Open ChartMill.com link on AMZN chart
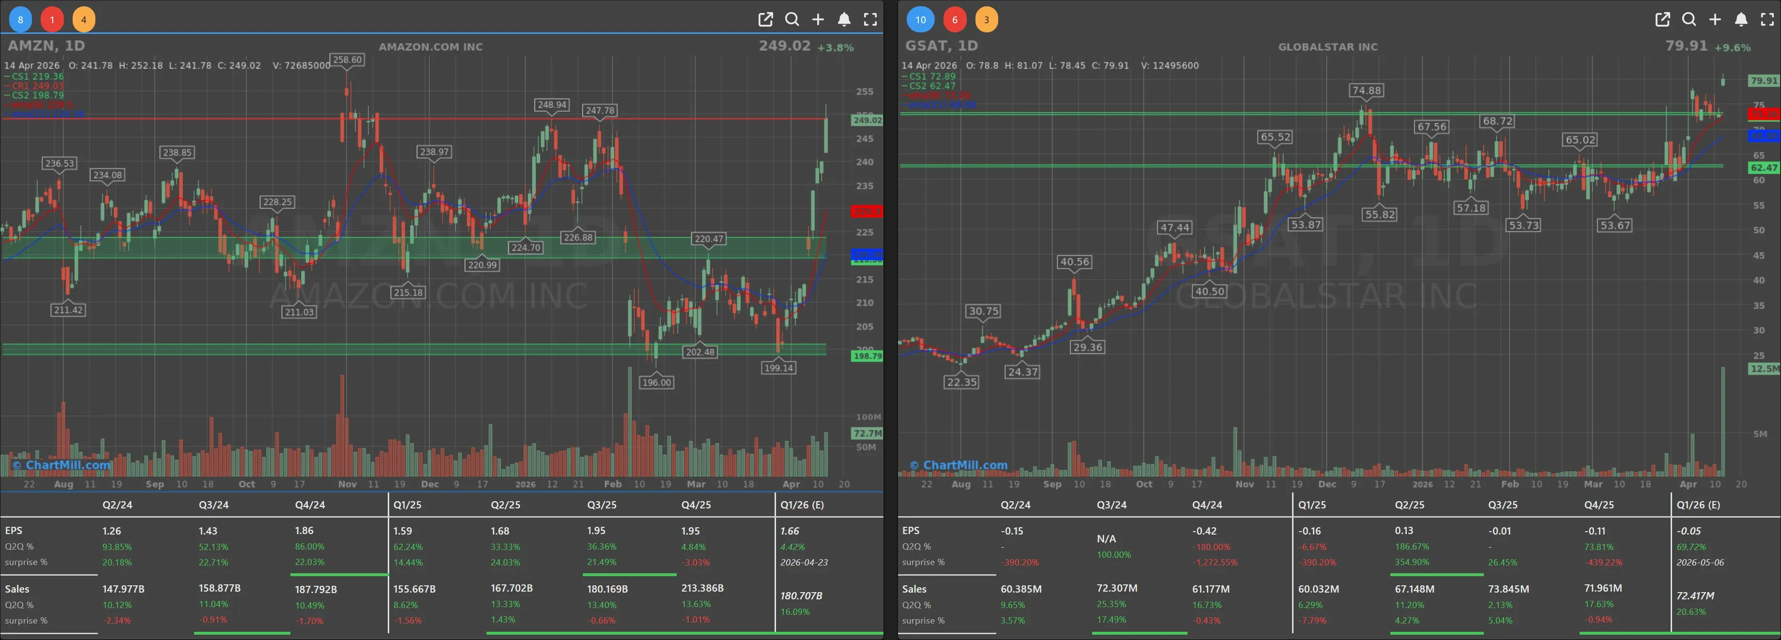 pos(61,465)
